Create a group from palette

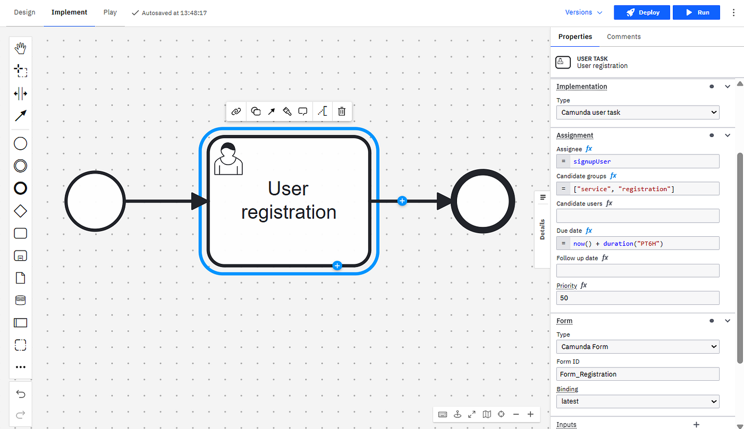click(20, 345)
